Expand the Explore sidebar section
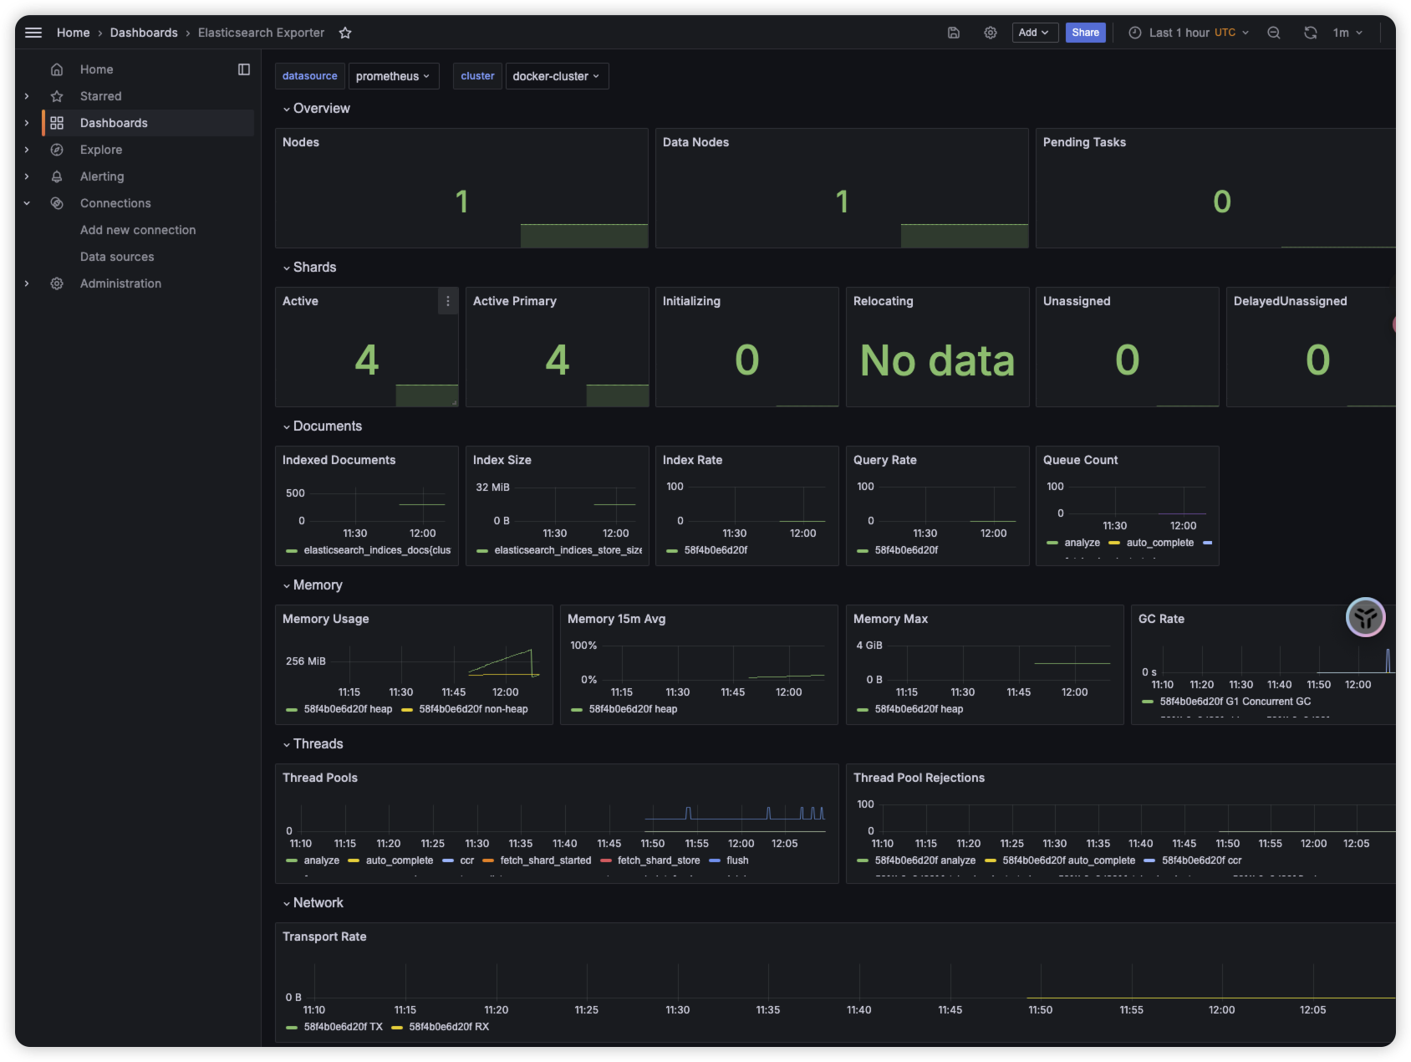Screen dimensions: 1411x1062 [x=27, y=150]
